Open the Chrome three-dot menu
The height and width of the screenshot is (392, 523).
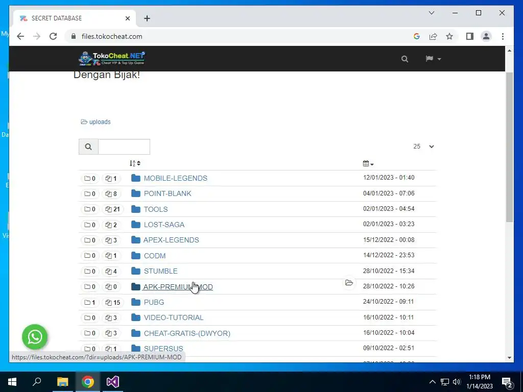(503, 36)
